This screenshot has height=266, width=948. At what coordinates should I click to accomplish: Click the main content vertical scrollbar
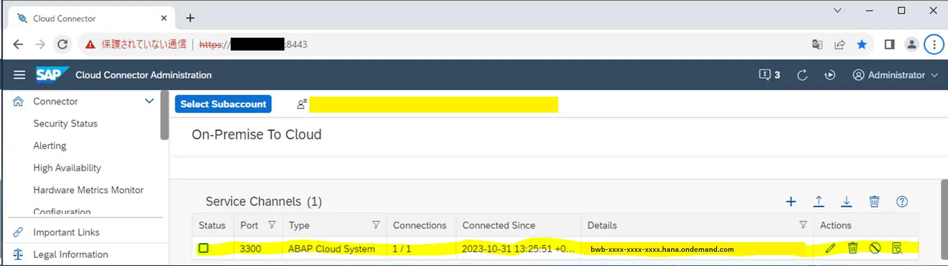944,219
